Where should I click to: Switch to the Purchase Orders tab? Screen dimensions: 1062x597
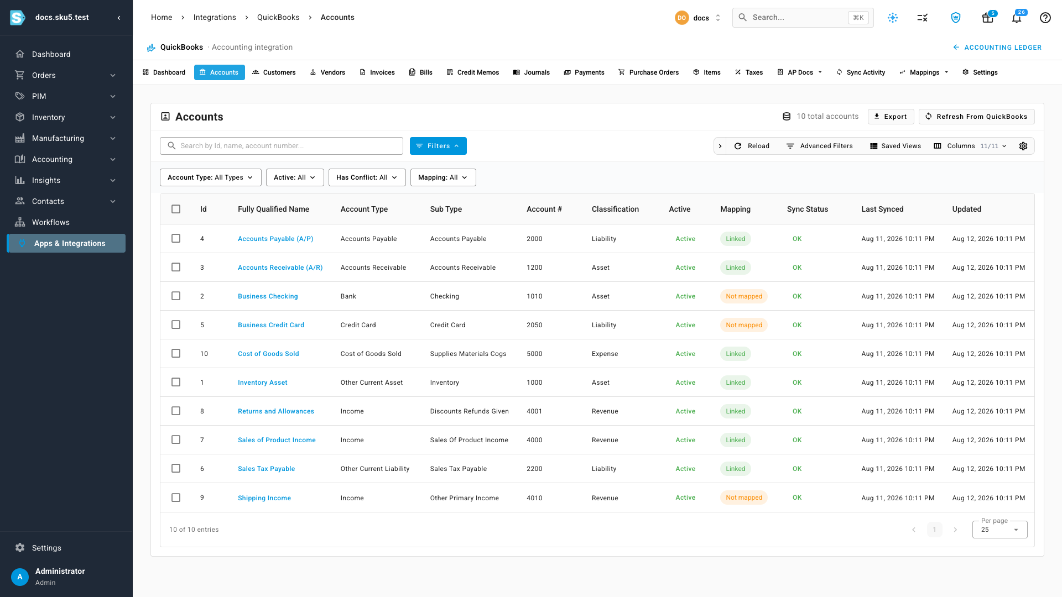pos(648,72)
